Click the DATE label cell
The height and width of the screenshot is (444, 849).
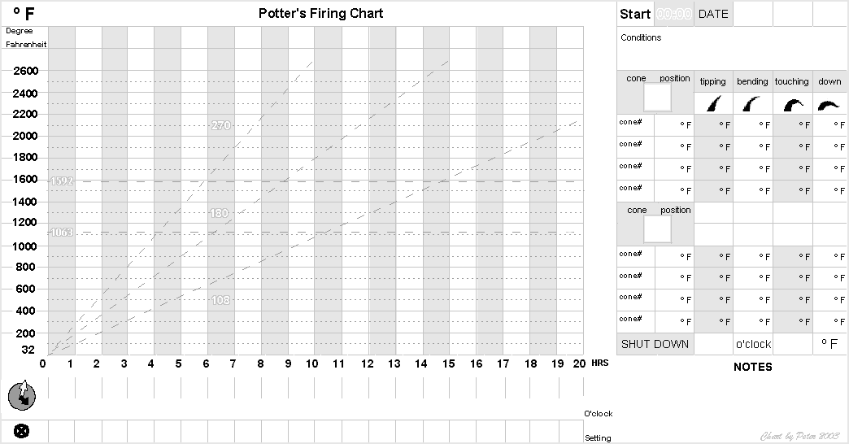[714, 14]
